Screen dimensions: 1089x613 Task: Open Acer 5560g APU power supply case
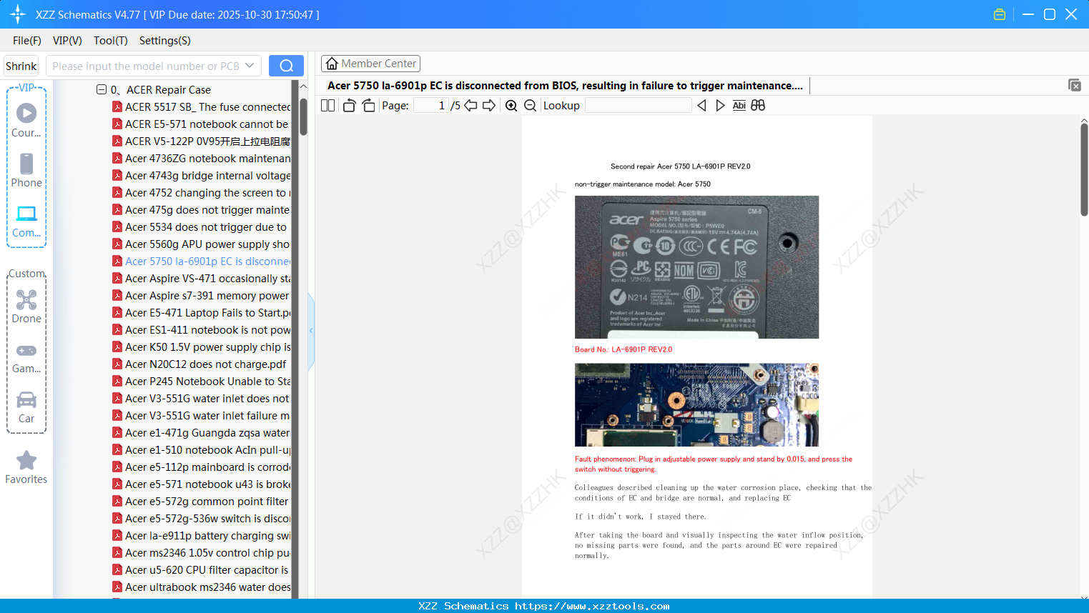[x=202, y=244]
